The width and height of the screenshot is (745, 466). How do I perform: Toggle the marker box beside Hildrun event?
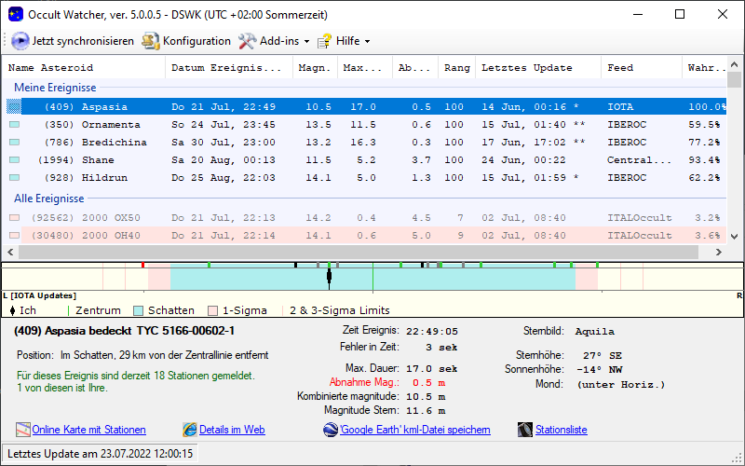pyautogui.click(x=14, y=178)
